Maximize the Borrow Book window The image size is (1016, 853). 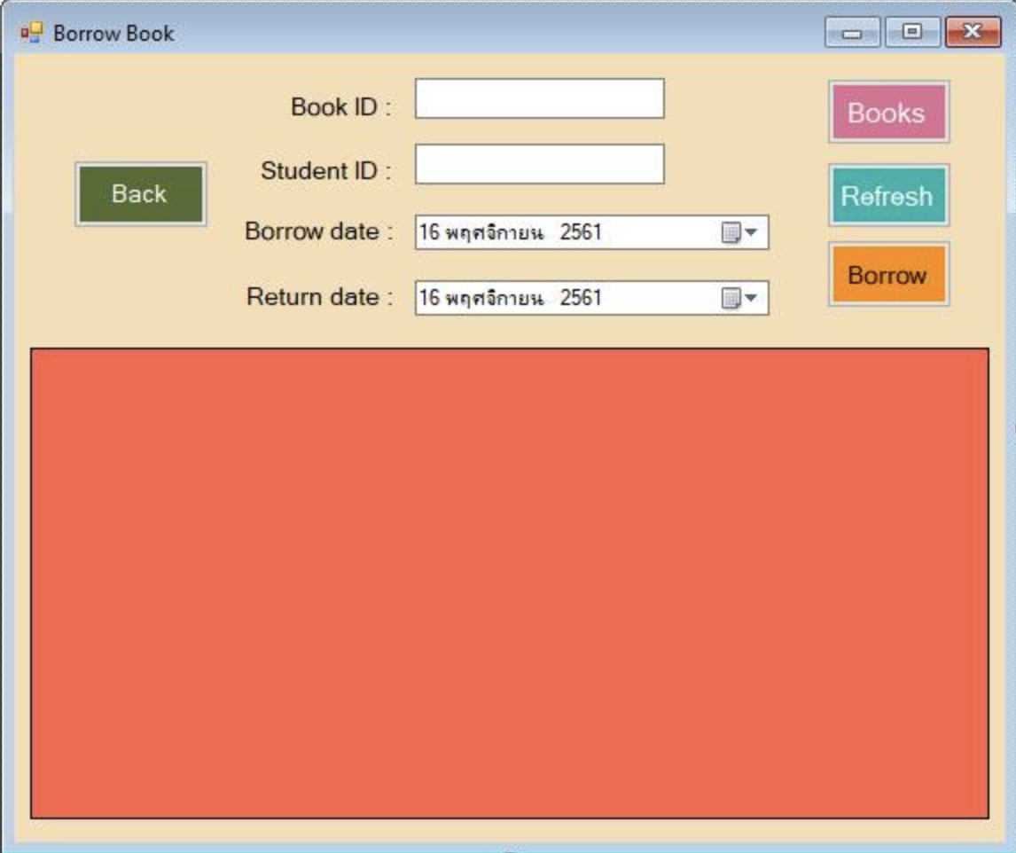pyautogui.click(x=911, y=33)
